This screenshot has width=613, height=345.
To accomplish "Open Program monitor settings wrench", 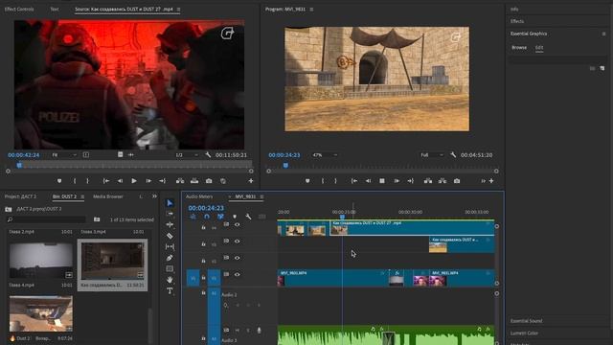I will point(453,155).
